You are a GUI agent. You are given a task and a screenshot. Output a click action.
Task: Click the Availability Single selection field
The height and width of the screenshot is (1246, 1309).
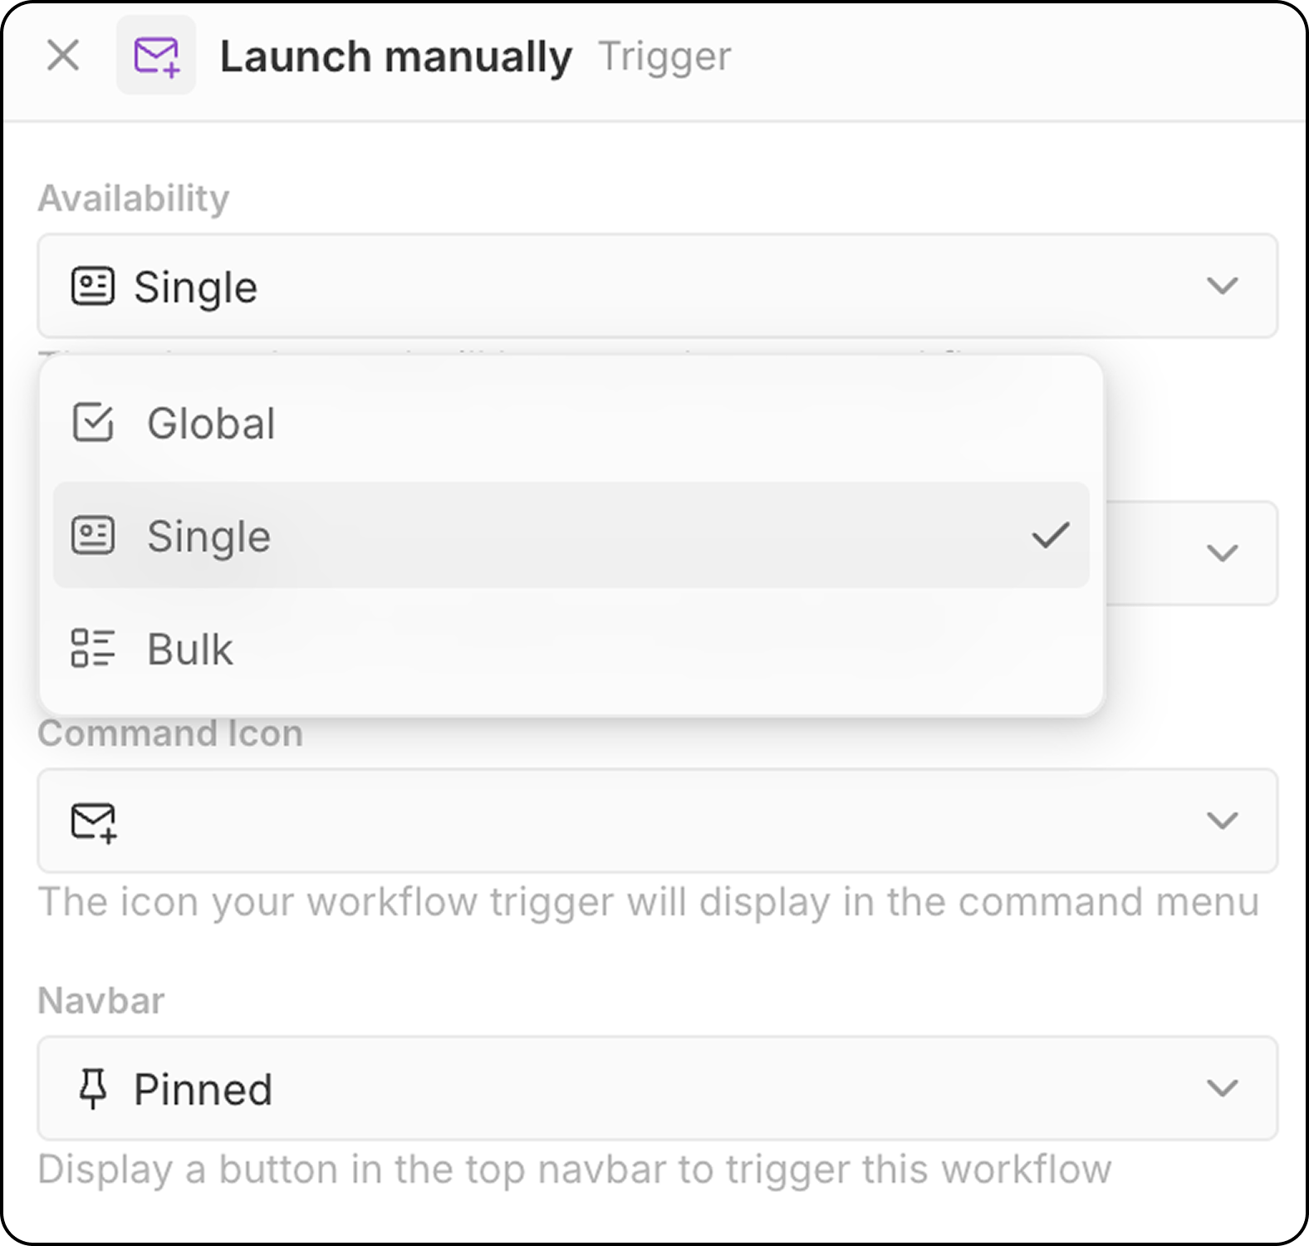(658, 286)
